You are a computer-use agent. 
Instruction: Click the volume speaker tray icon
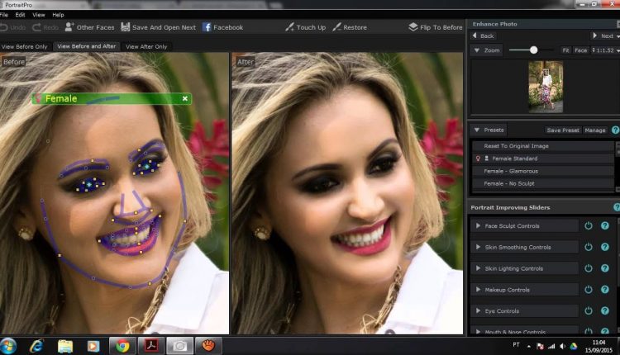pos(562,346)
